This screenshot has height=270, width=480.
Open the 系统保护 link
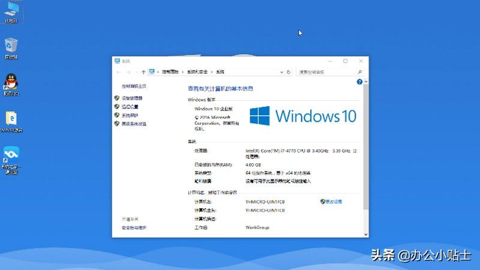pyautogui.click(x=130, y=115)
